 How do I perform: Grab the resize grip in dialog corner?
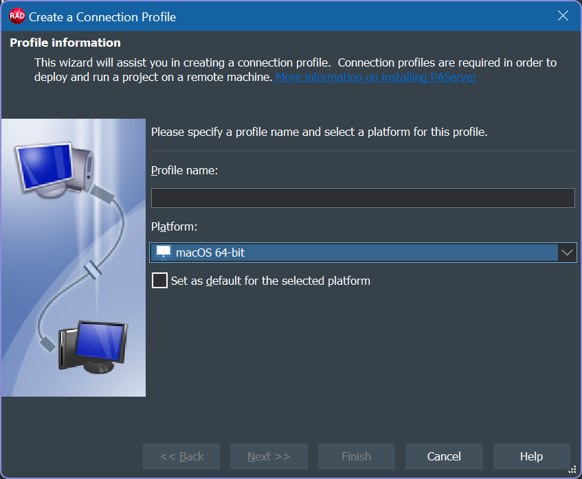(x=572, y=469)
